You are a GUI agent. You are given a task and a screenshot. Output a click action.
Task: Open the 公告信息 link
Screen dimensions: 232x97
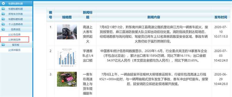pos(16,35)
